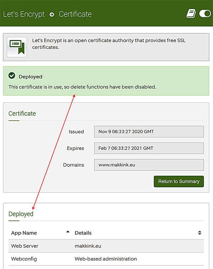Click the Deployed status title

(x=31, y=77)
